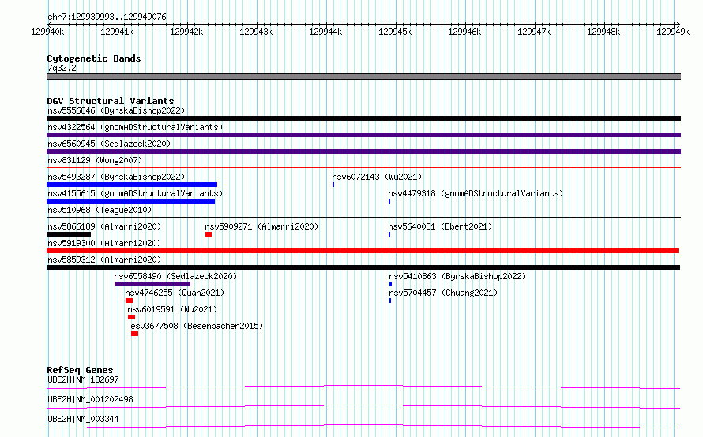The image size is (703, 437).
Task: Click the 129941k ruler tick label
Action: [x=117, y=32]
